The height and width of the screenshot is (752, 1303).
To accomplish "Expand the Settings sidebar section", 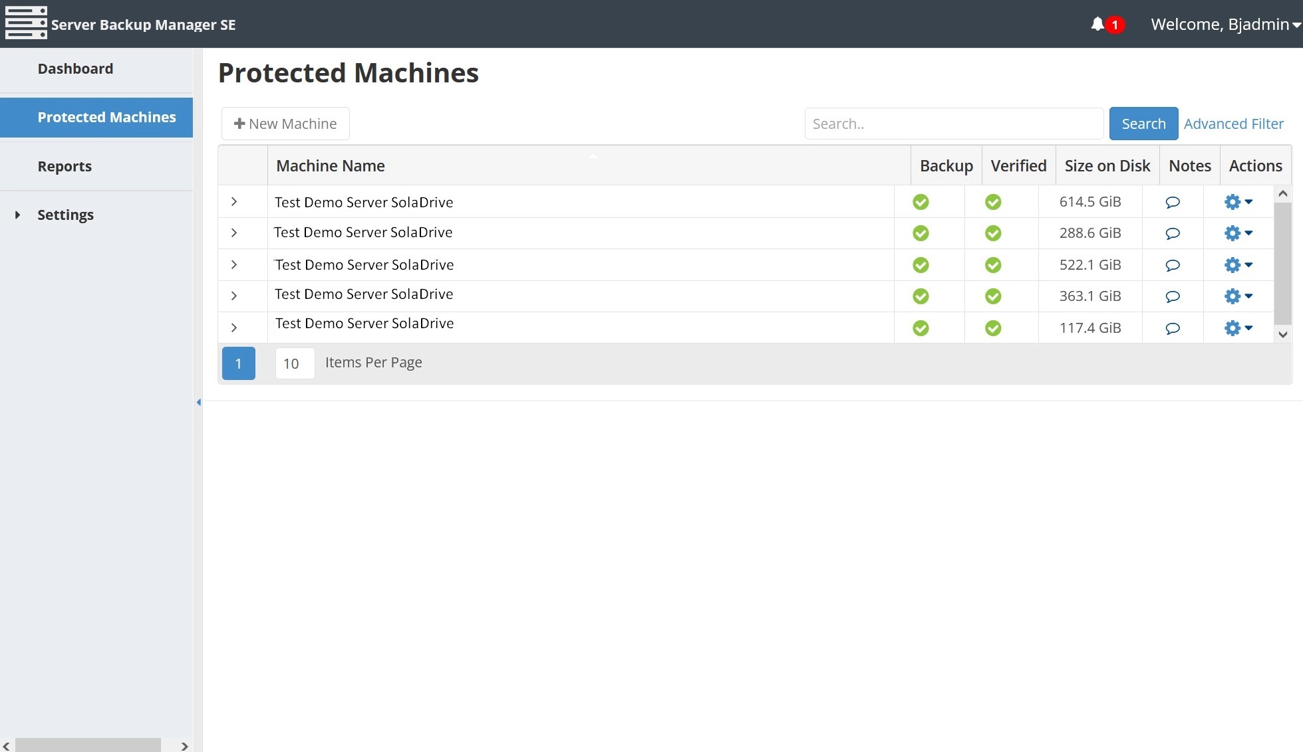I will point(18,215).
